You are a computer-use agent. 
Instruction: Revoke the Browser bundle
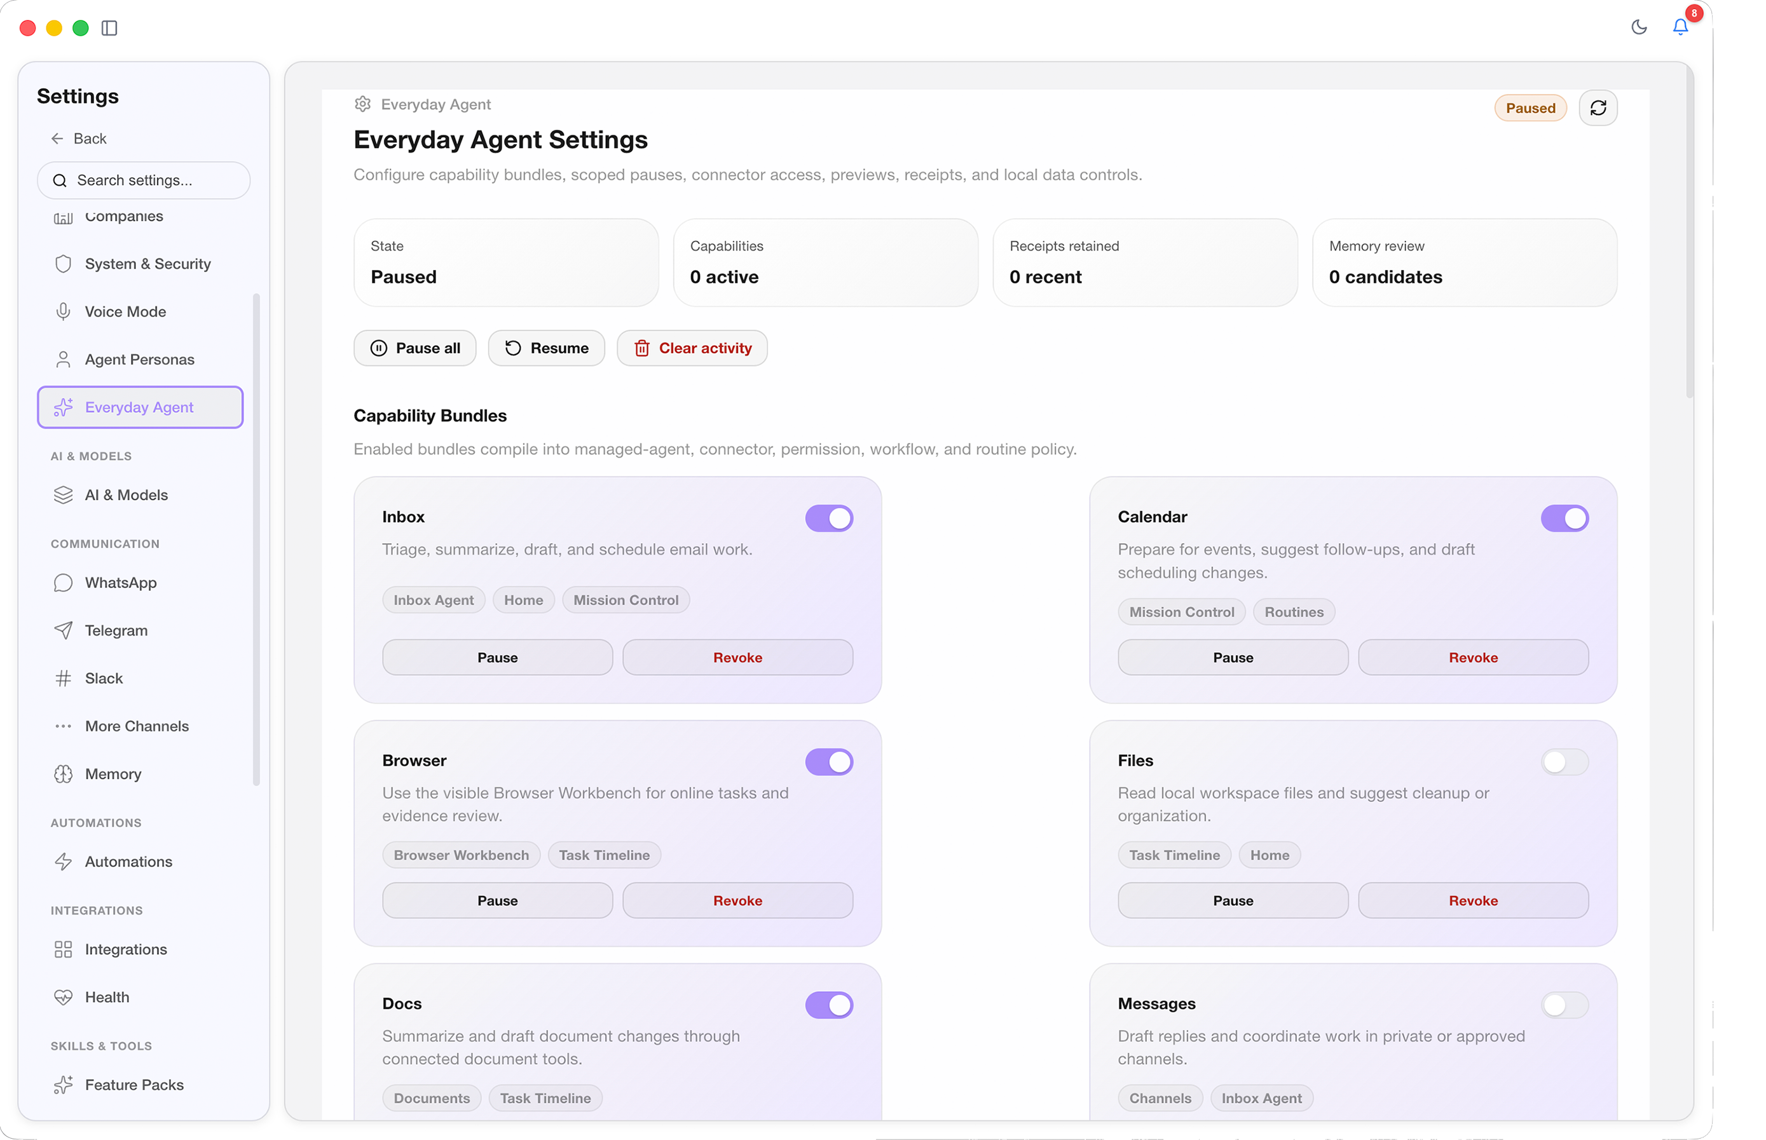tap(737, 901)
